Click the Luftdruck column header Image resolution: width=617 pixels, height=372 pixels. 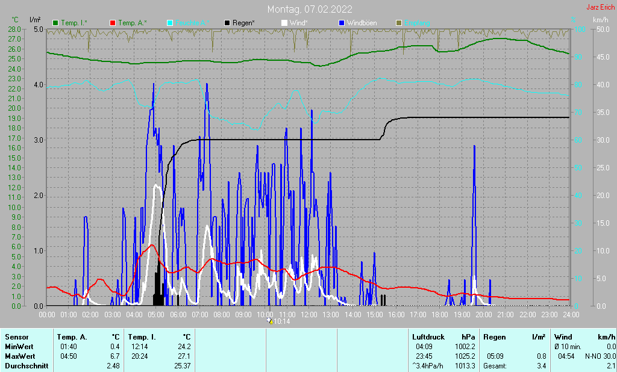[428, 337]
